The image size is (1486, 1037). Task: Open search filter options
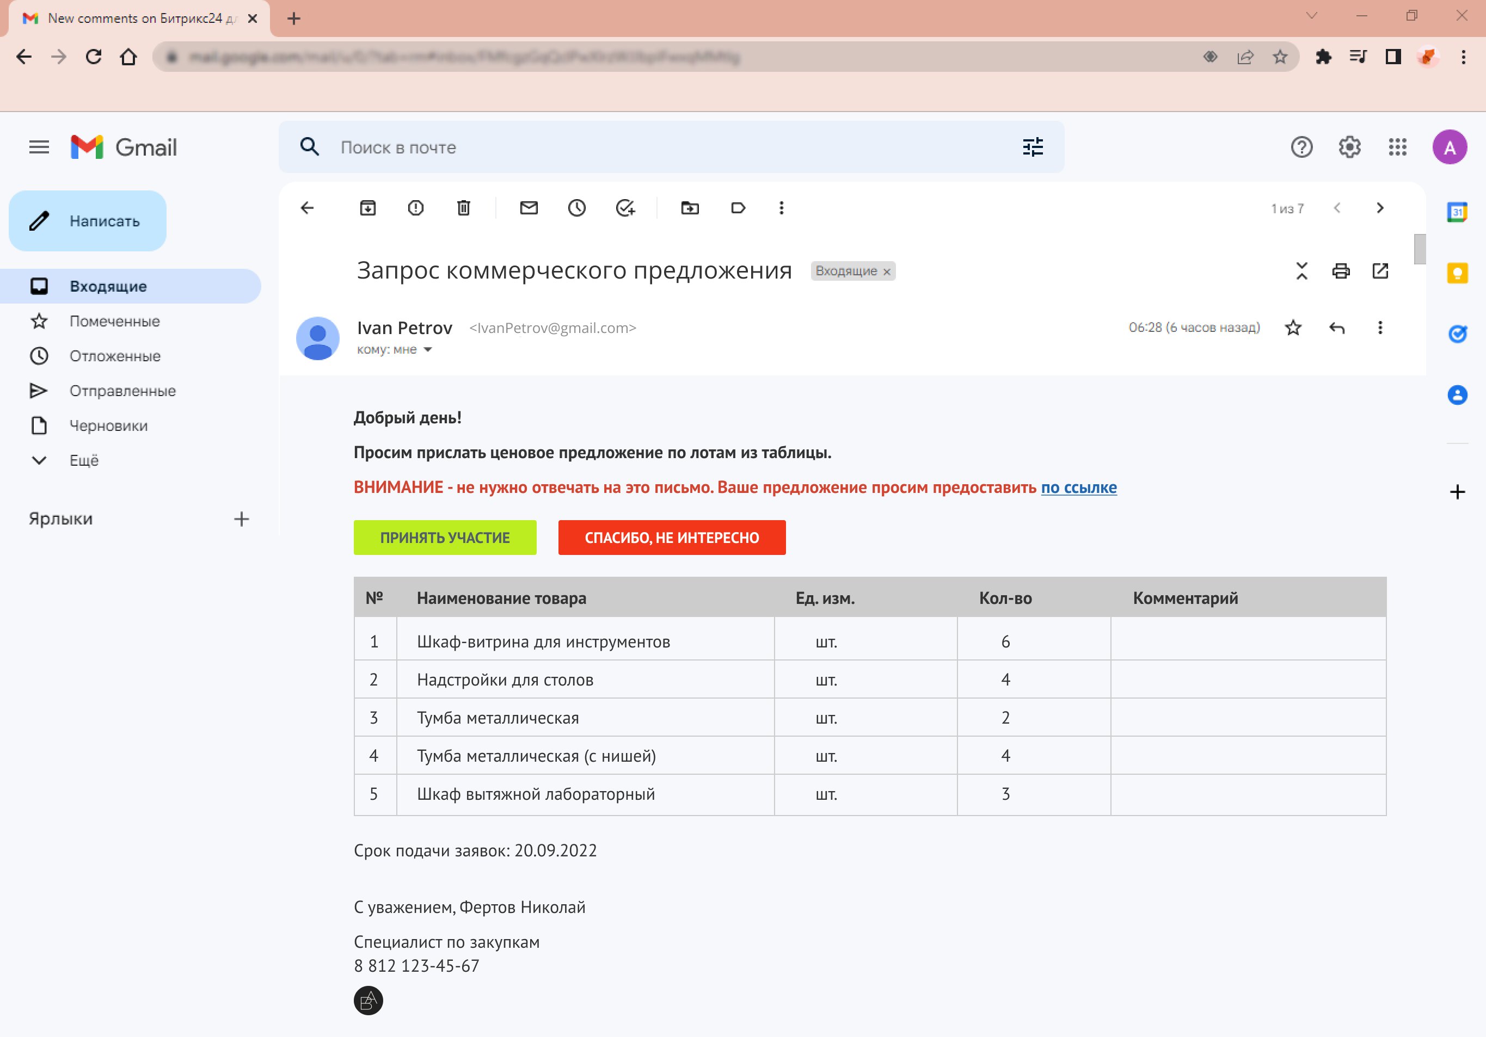click(x=1032, y=147)
